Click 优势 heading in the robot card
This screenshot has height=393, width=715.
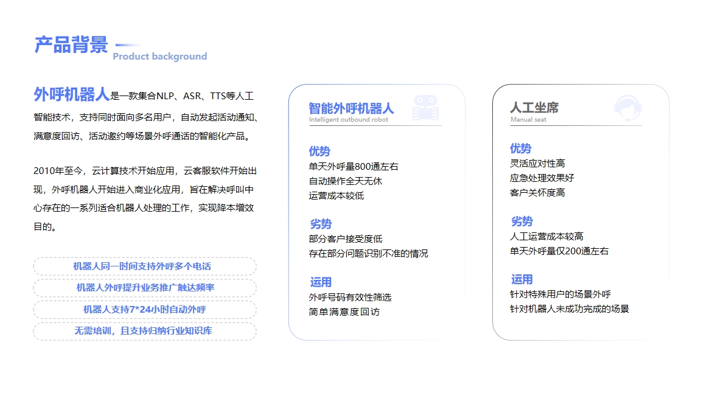[x=319, y=151]
